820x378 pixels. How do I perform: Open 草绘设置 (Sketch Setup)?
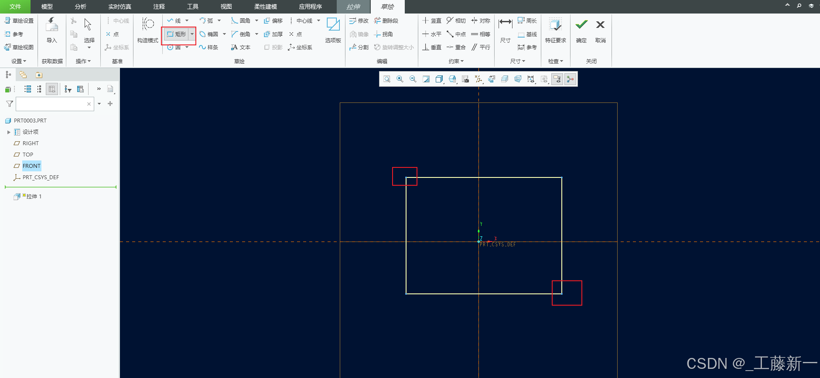click(19, 20)
